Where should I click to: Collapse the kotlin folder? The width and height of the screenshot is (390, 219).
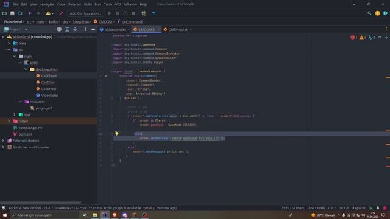(20, 63)
